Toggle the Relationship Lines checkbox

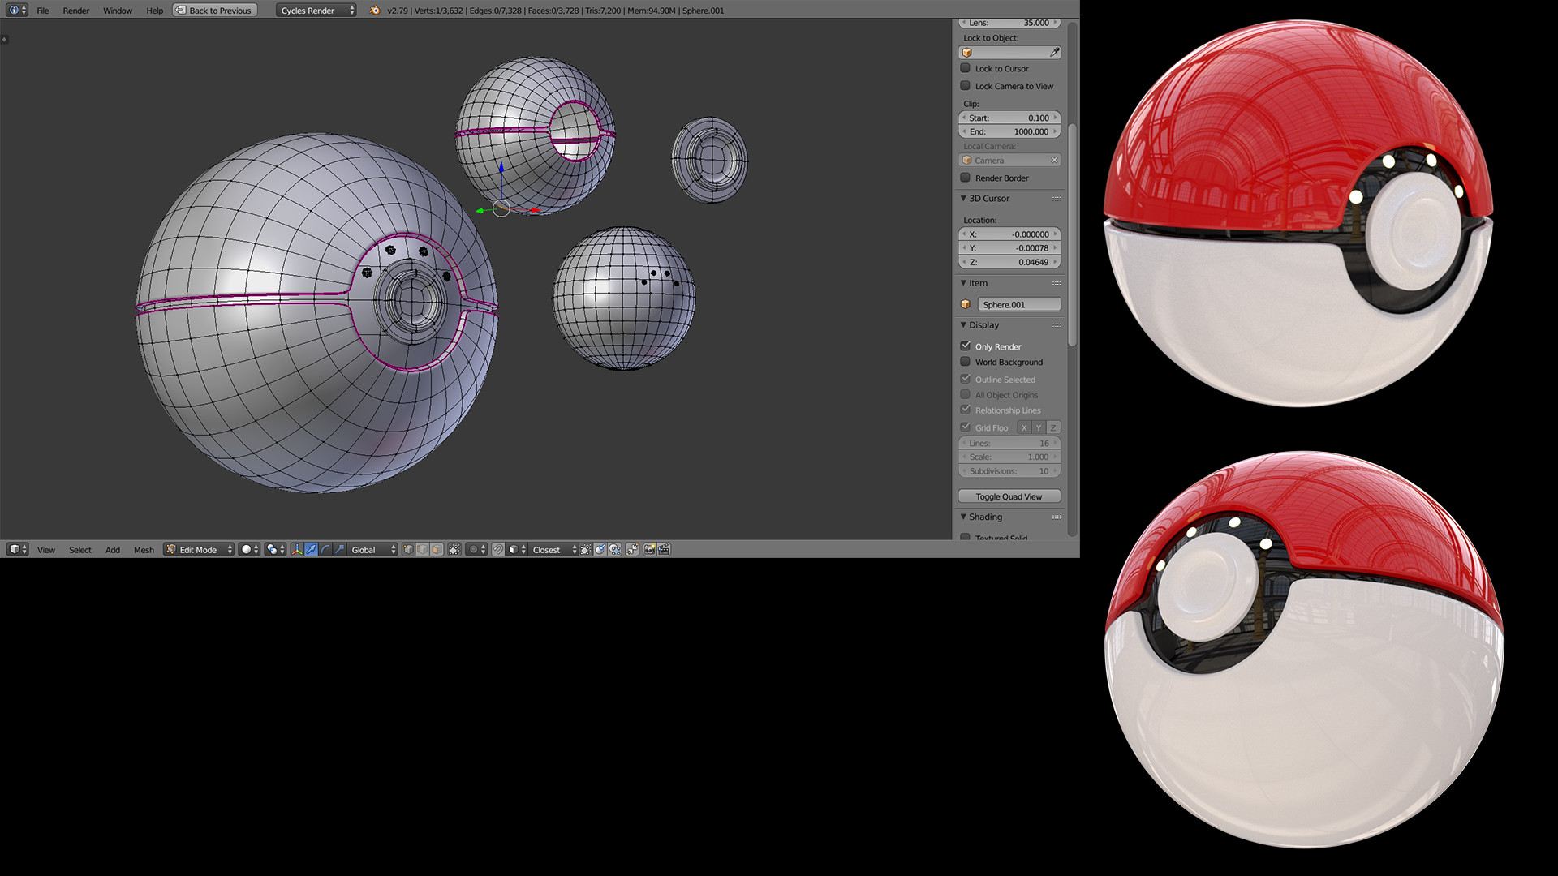[x=966, y=410]
